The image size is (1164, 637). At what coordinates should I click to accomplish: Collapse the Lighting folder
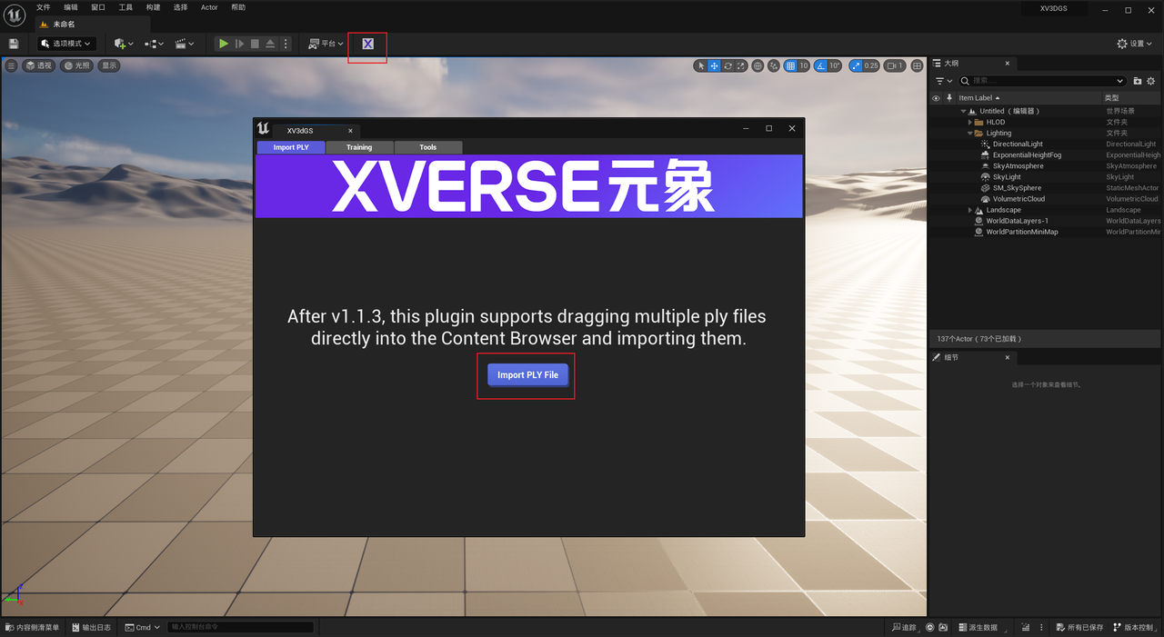tap(970, 133)
